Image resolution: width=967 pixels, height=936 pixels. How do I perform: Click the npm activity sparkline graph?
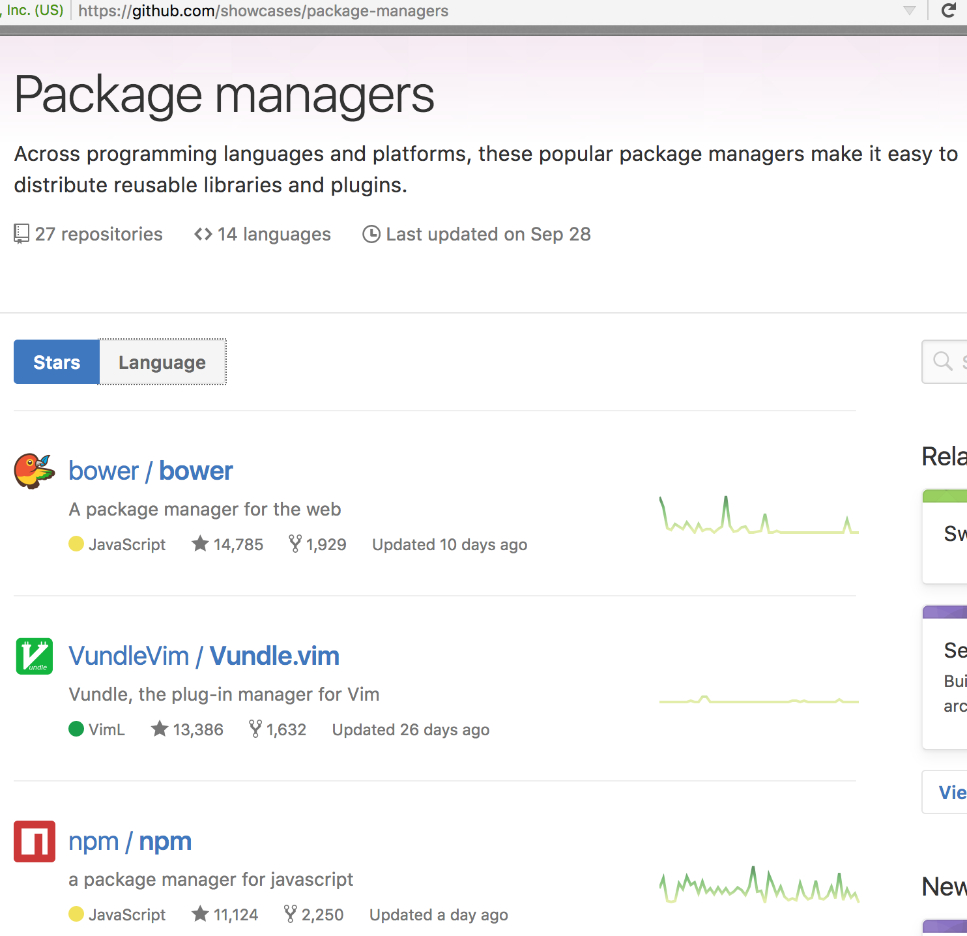pyautogui.click(x=759, y=885)
